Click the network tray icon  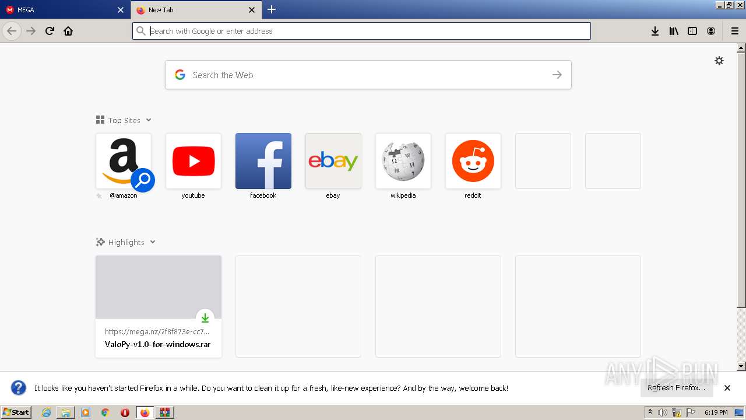click(x=677, y=412)
